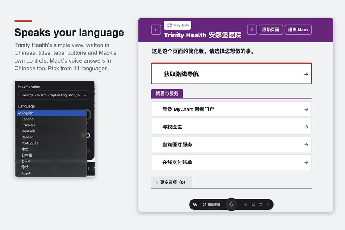Click the microphone button in the bottom toolbar
This screenshot has width=345, height=230.
(x=231, y=204)
